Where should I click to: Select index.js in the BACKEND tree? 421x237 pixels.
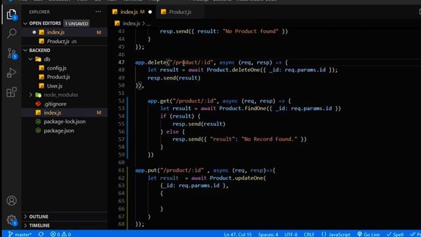click(64, 113)
